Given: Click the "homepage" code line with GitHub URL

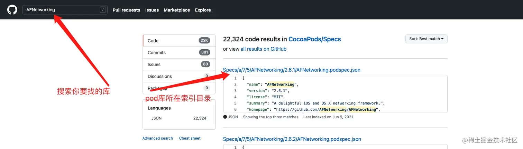Looking at the screenshot, I should pyautogui.click(x=313, y=109).
